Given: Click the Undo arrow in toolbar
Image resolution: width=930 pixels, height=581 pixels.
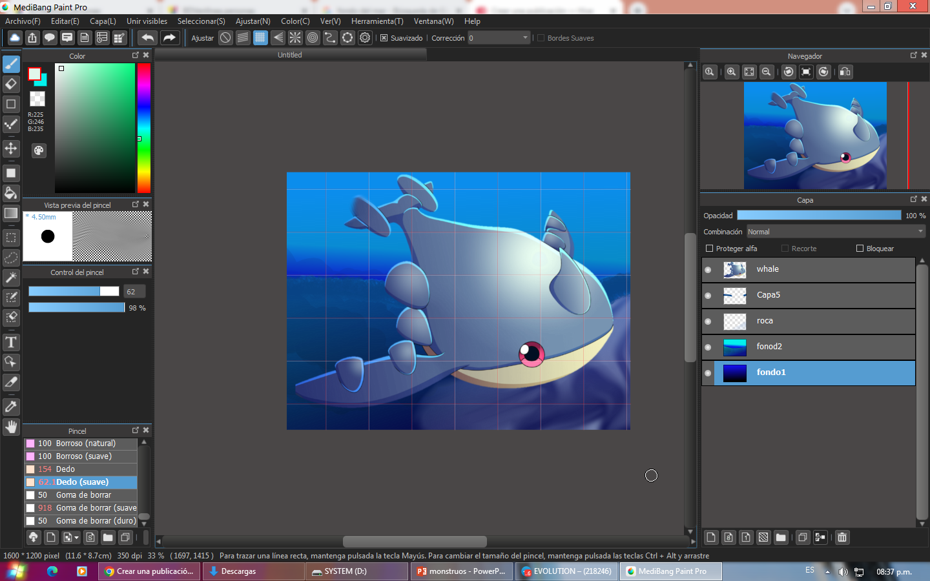Looking at the screenshot, I should [147, 37].
